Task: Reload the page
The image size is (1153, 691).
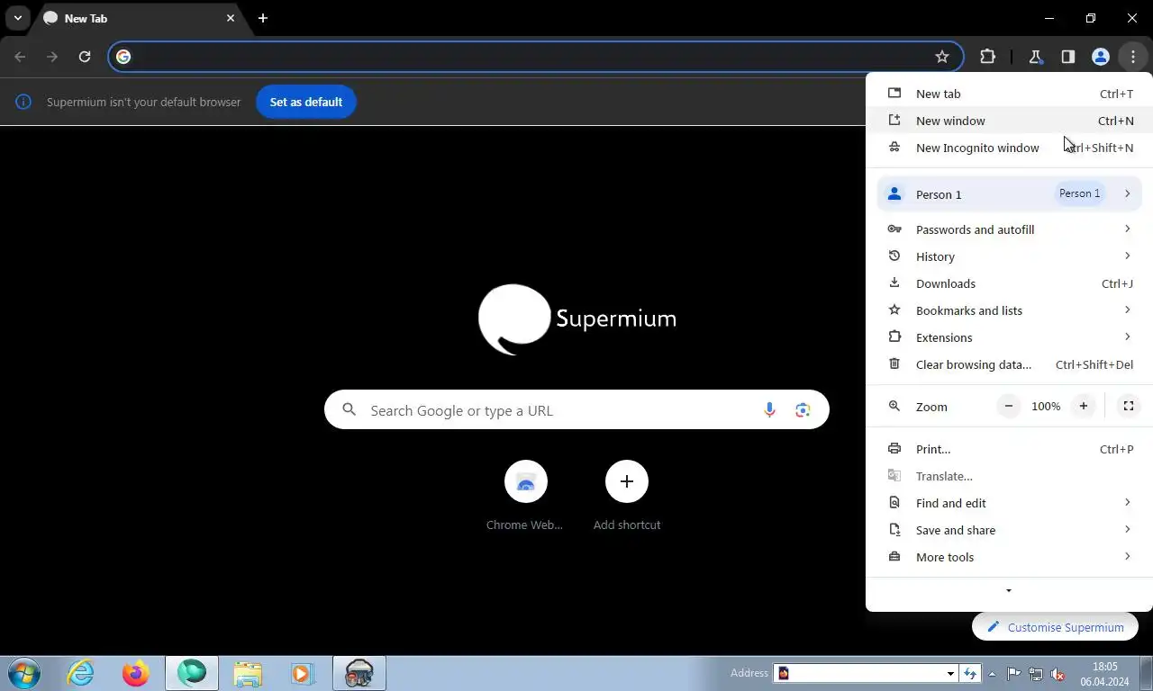Action: coord(85,57)
